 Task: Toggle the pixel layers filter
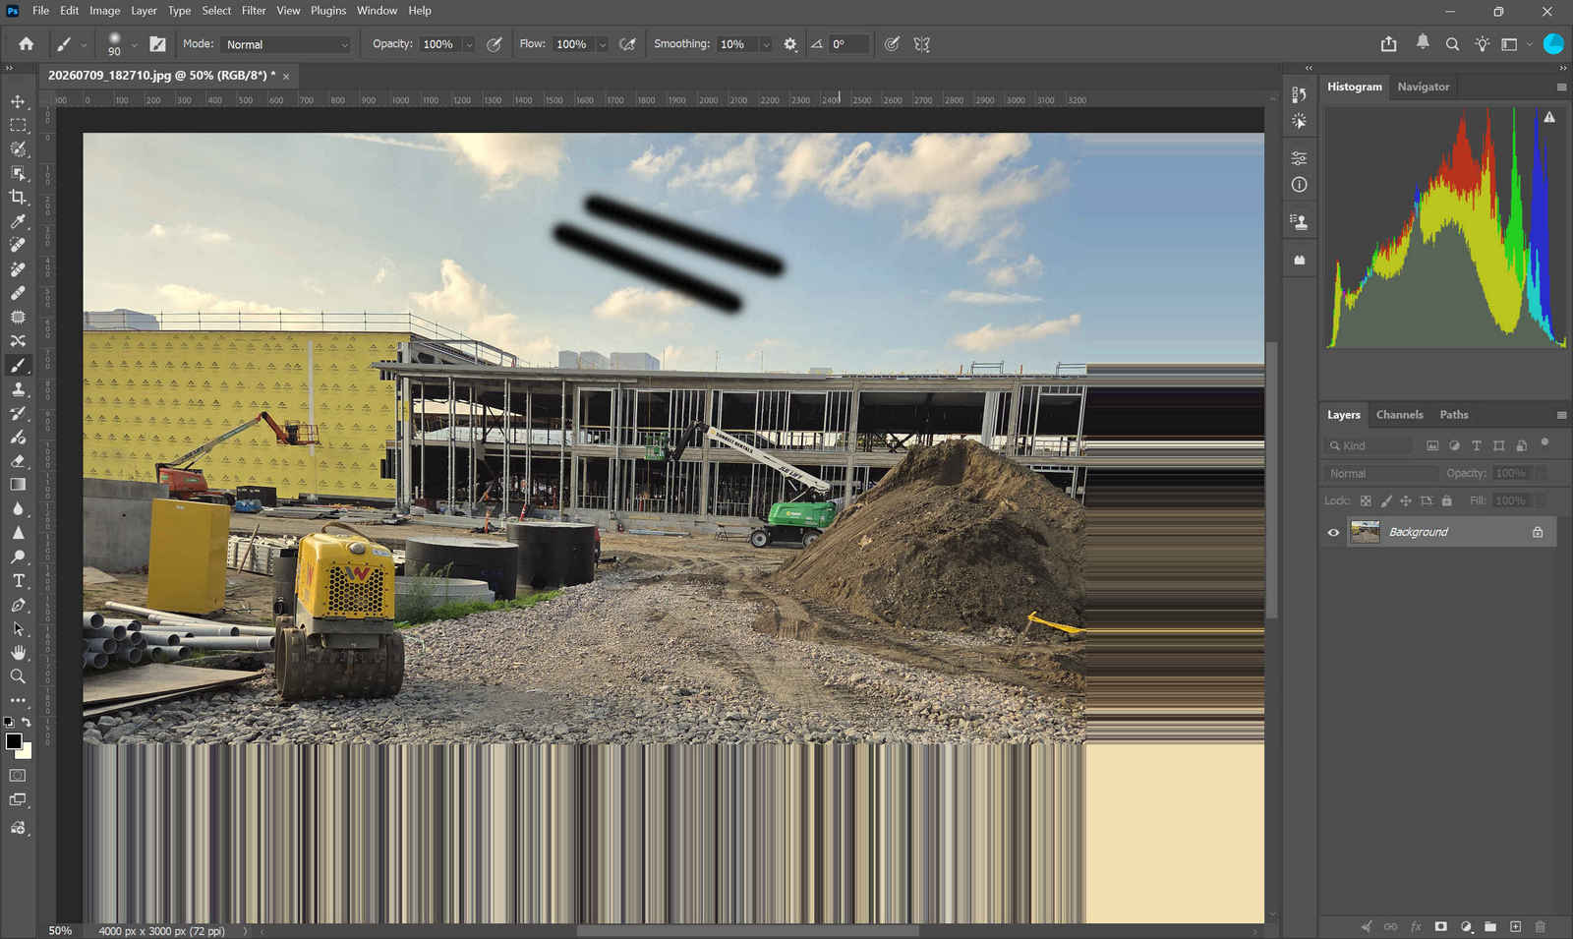click(x=1432, y=445)
